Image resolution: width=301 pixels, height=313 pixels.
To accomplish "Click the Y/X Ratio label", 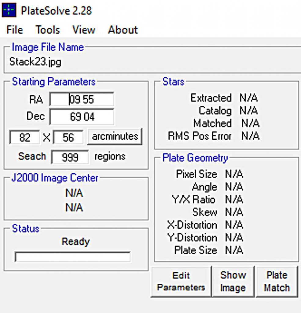I will click(x=193, y=199).
